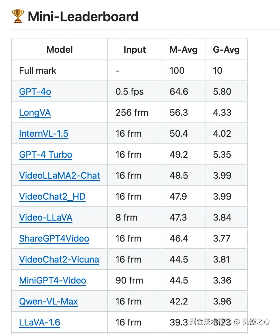Screen dimensions: 279x334
Task: Visit the GPT-4 Turbo link
Action: [45, 155]
